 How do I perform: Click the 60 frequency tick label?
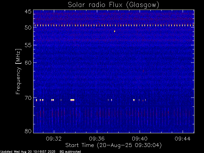[28, 63]
